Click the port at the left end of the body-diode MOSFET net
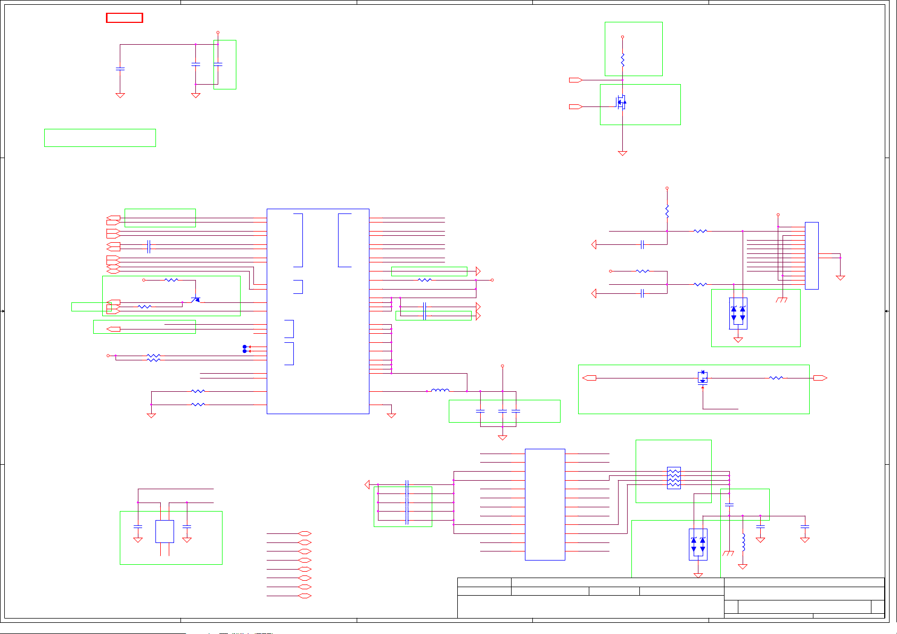897x634 pixels. click(589, 378)
